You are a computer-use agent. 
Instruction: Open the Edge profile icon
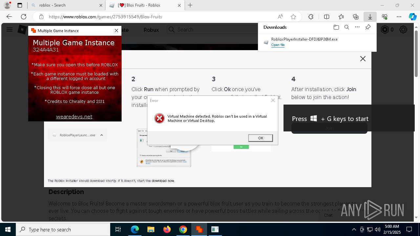7,5
